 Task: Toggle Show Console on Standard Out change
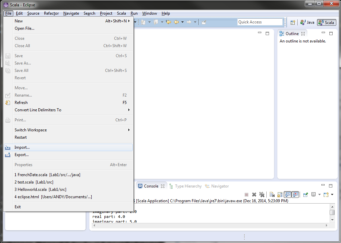pos(287,195)
